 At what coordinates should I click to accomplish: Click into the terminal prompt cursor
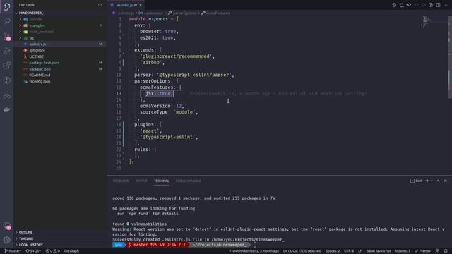pos(255,245)
